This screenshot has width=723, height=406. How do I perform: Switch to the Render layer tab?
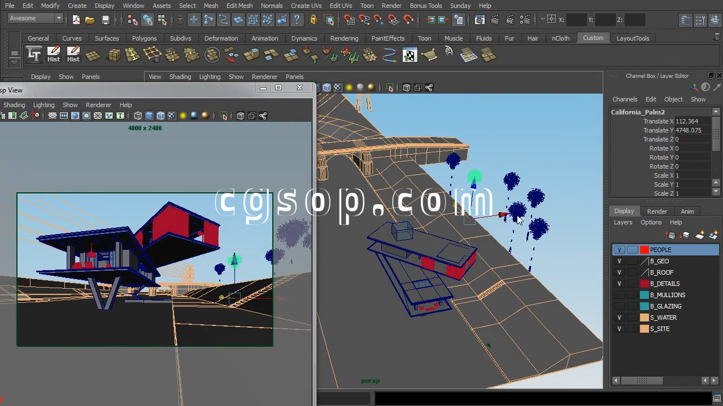point(657,211)
